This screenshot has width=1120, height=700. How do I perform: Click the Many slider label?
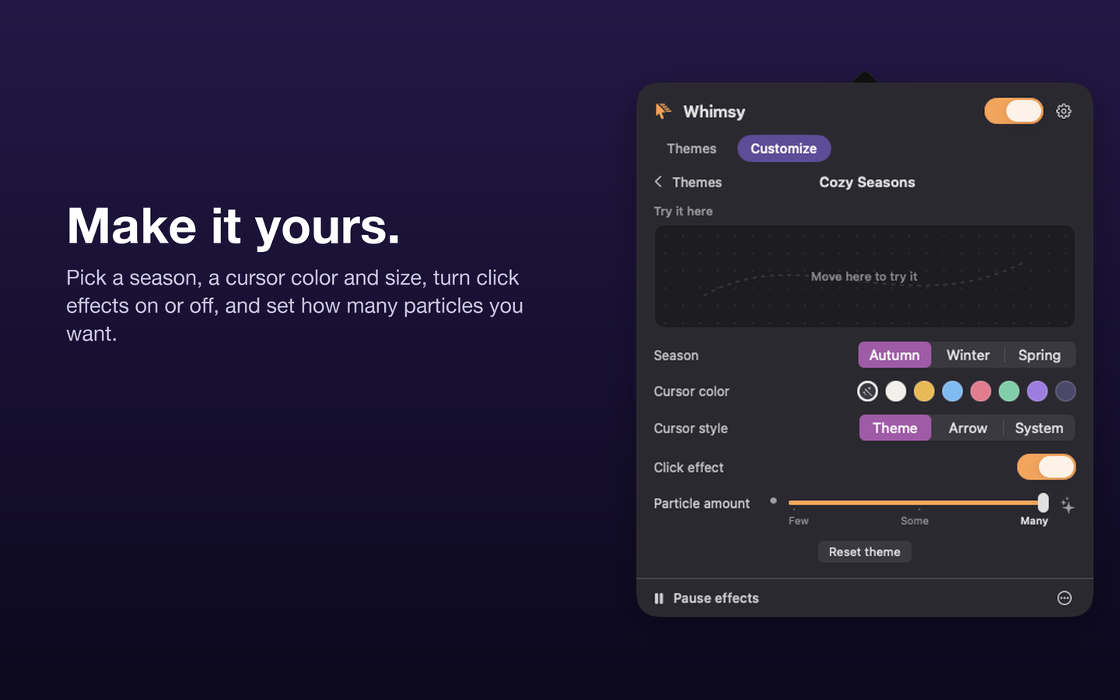tap(1034, 521)
